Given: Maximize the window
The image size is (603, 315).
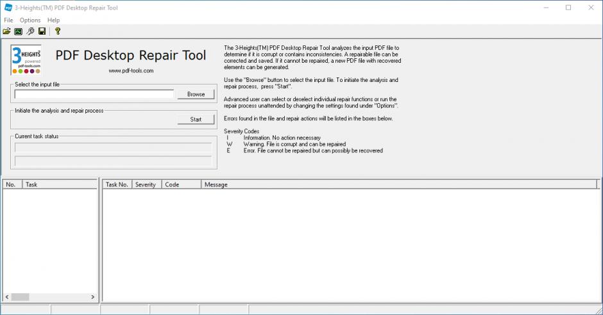Looking at the screenshot, I should tap(568, 8).
